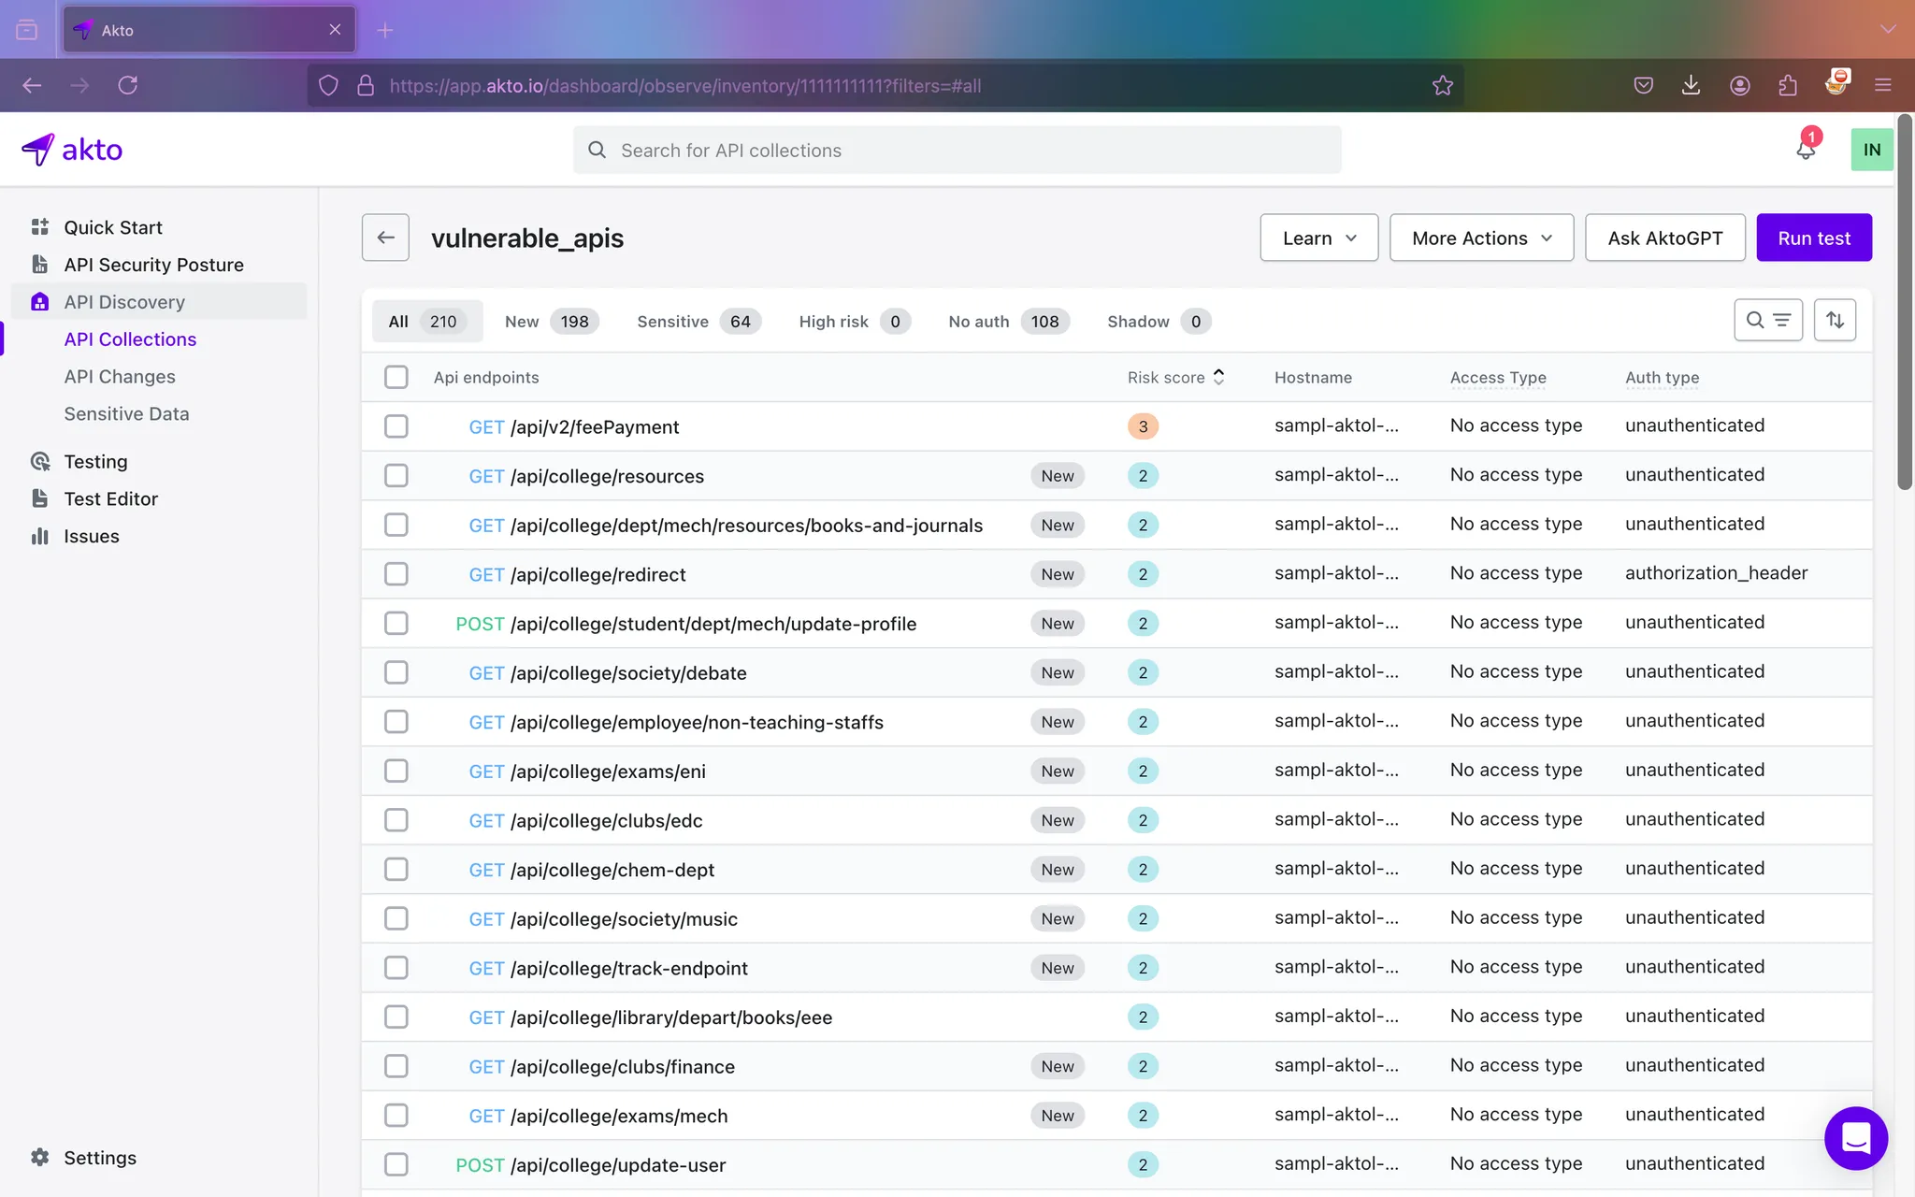Screen dimensions: 1915x1197
Task: Expand the More Actions dropdown menu
Action: pyautogui.click(x=1481, y=238)
